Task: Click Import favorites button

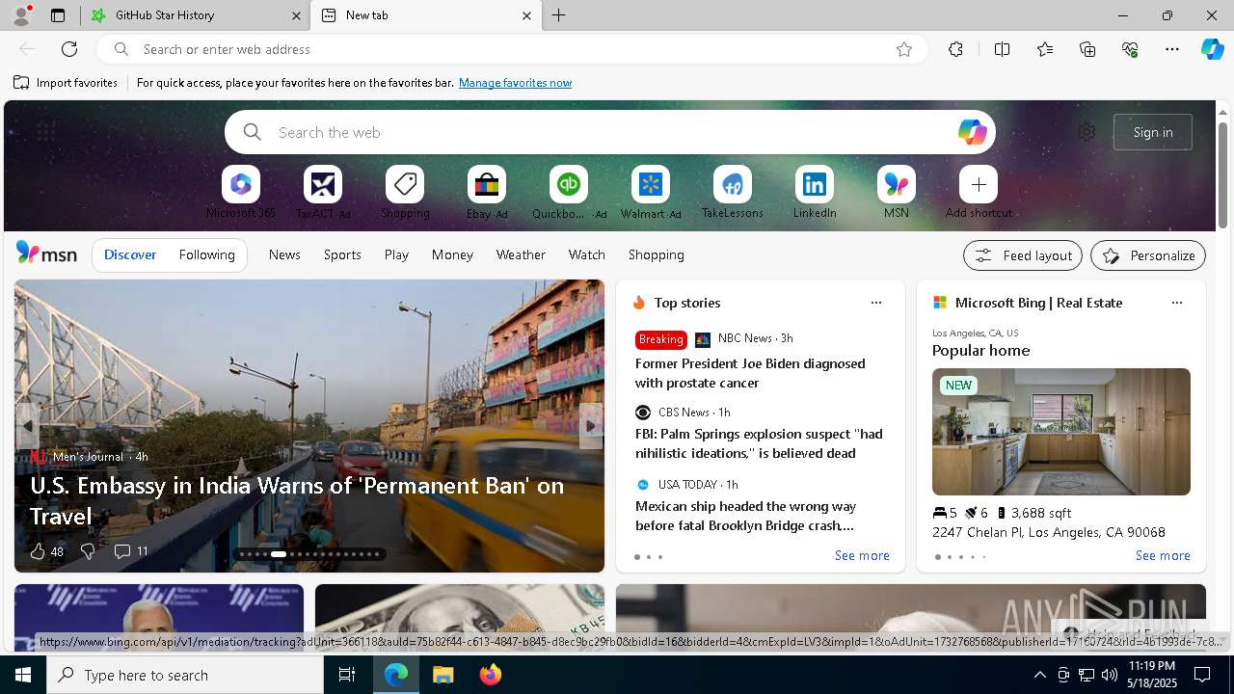Action: (x=66, y=83)
